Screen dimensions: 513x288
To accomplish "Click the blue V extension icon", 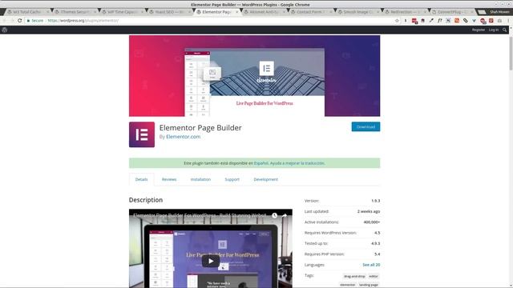I will pos(474,21).
